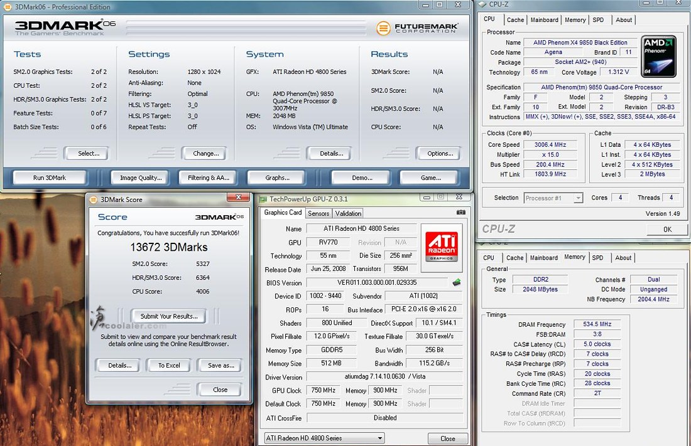The image size is (691, 446).
Task: Open the SPD tab in the CPU-Z memory window
Action: pos(597,258)
